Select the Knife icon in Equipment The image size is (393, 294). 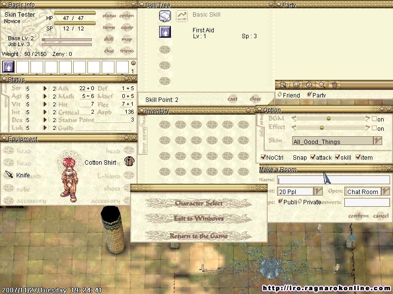[x=9, y=174]
